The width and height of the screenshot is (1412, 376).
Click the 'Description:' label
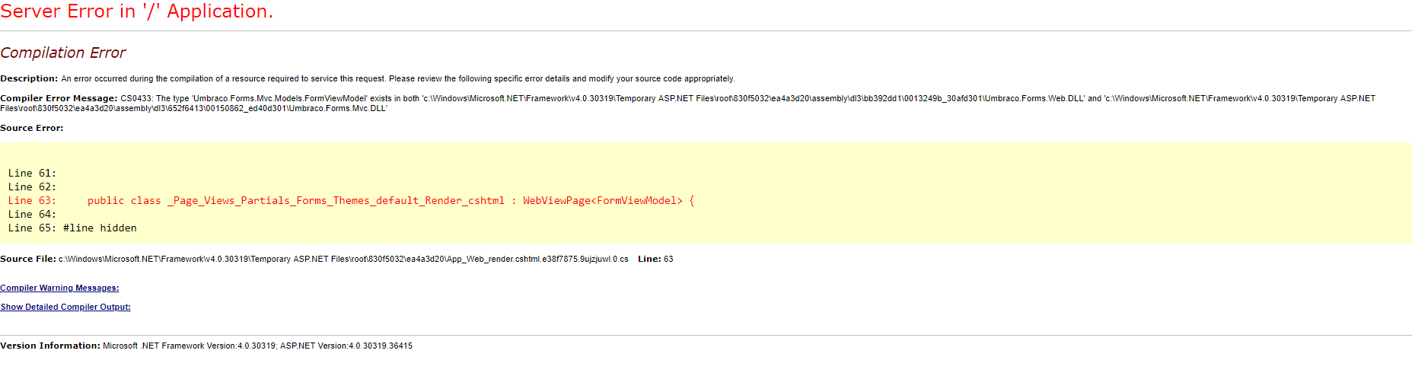29,78
